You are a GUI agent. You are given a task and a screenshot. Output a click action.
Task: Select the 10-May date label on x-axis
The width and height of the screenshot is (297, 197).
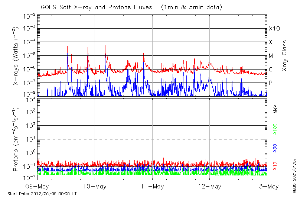[x=95, y=186]
